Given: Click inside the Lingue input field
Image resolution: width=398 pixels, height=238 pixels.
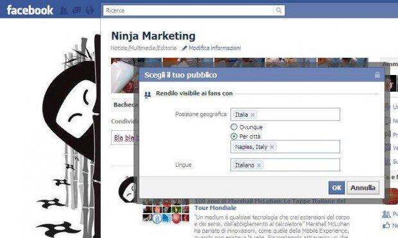Looking at the screenshot, I should point(285,165).
